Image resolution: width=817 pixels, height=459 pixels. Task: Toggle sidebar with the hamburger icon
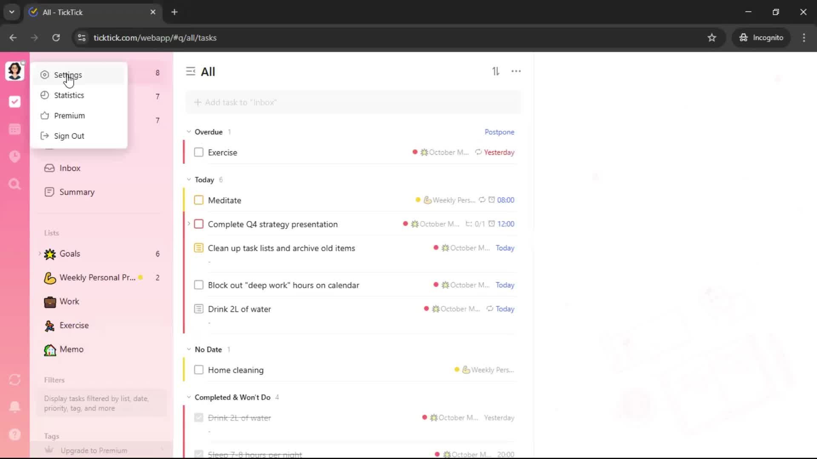[190, 71]
